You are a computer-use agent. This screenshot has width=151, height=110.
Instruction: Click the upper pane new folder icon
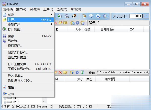click(60, 23)
